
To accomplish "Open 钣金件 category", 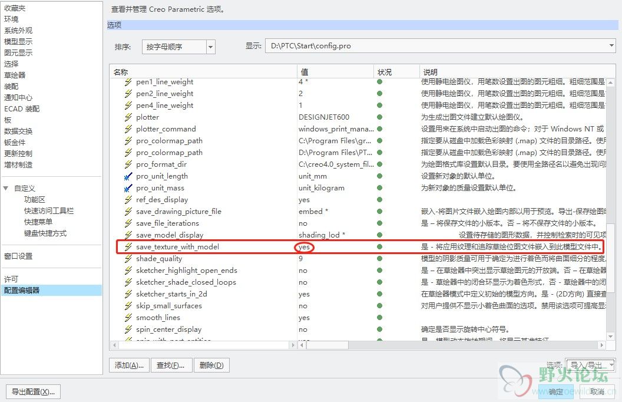I will (15, 143).
